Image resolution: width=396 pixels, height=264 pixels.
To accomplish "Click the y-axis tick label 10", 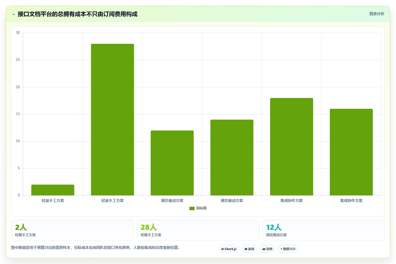I will (18, 141).
